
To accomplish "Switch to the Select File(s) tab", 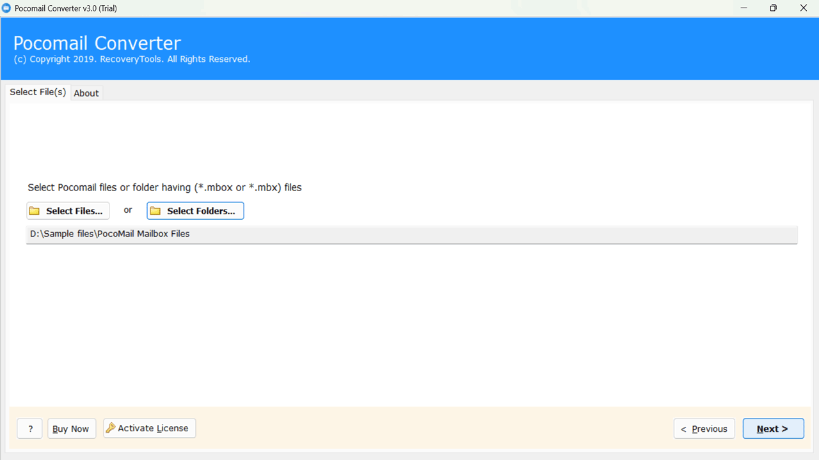I will [x=38, y=92].
